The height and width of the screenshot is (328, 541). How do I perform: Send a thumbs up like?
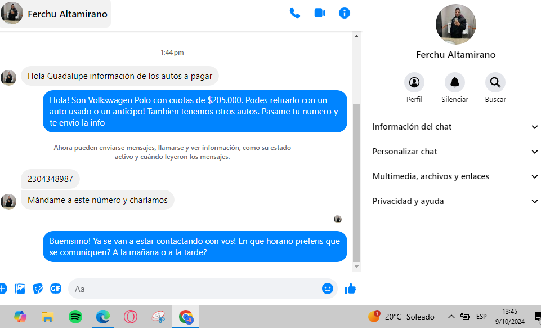click(350, 289)
